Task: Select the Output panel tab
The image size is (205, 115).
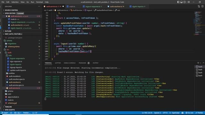Action: [95, 63]
